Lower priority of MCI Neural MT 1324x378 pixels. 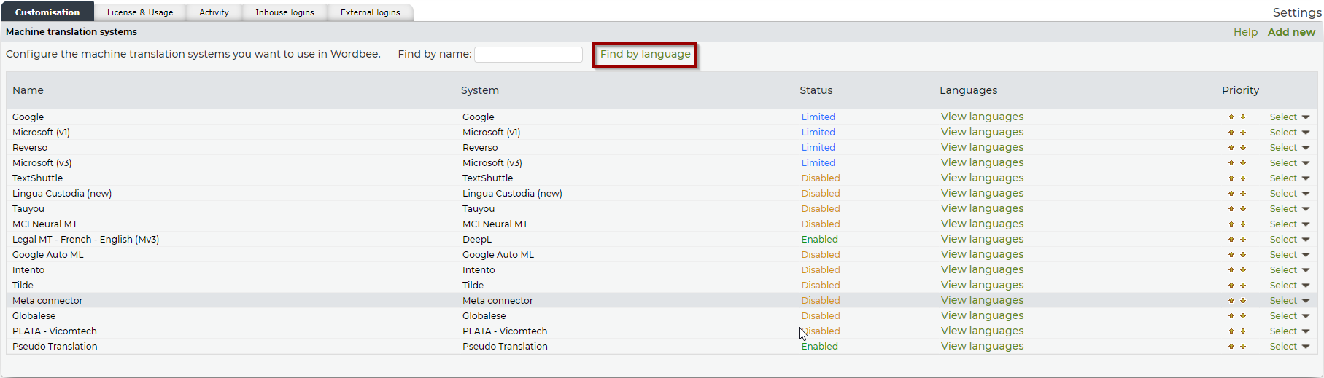click(x=1243, y=224)
